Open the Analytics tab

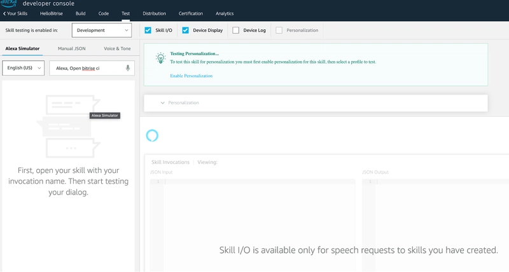coord(225,13)
